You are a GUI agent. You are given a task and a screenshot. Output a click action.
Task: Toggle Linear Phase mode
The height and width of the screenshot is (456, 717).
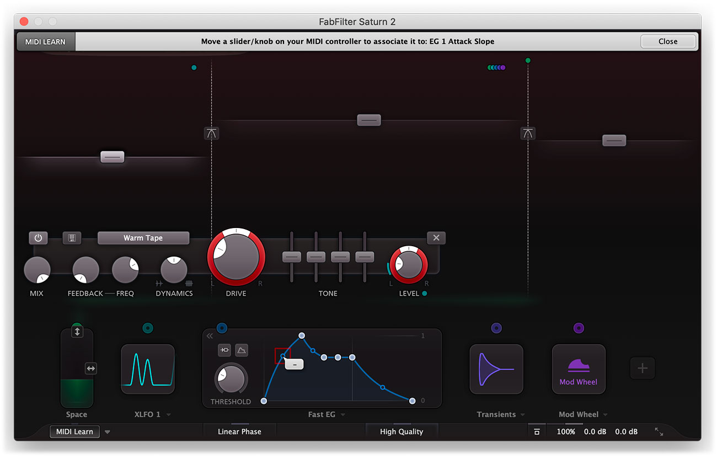tap(239, 432)
